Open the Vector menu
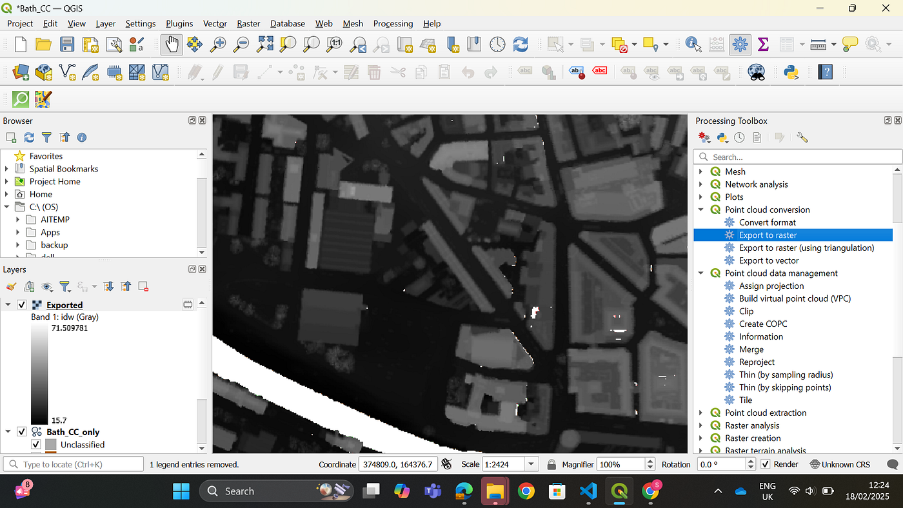903x508 pixels. 215,23
